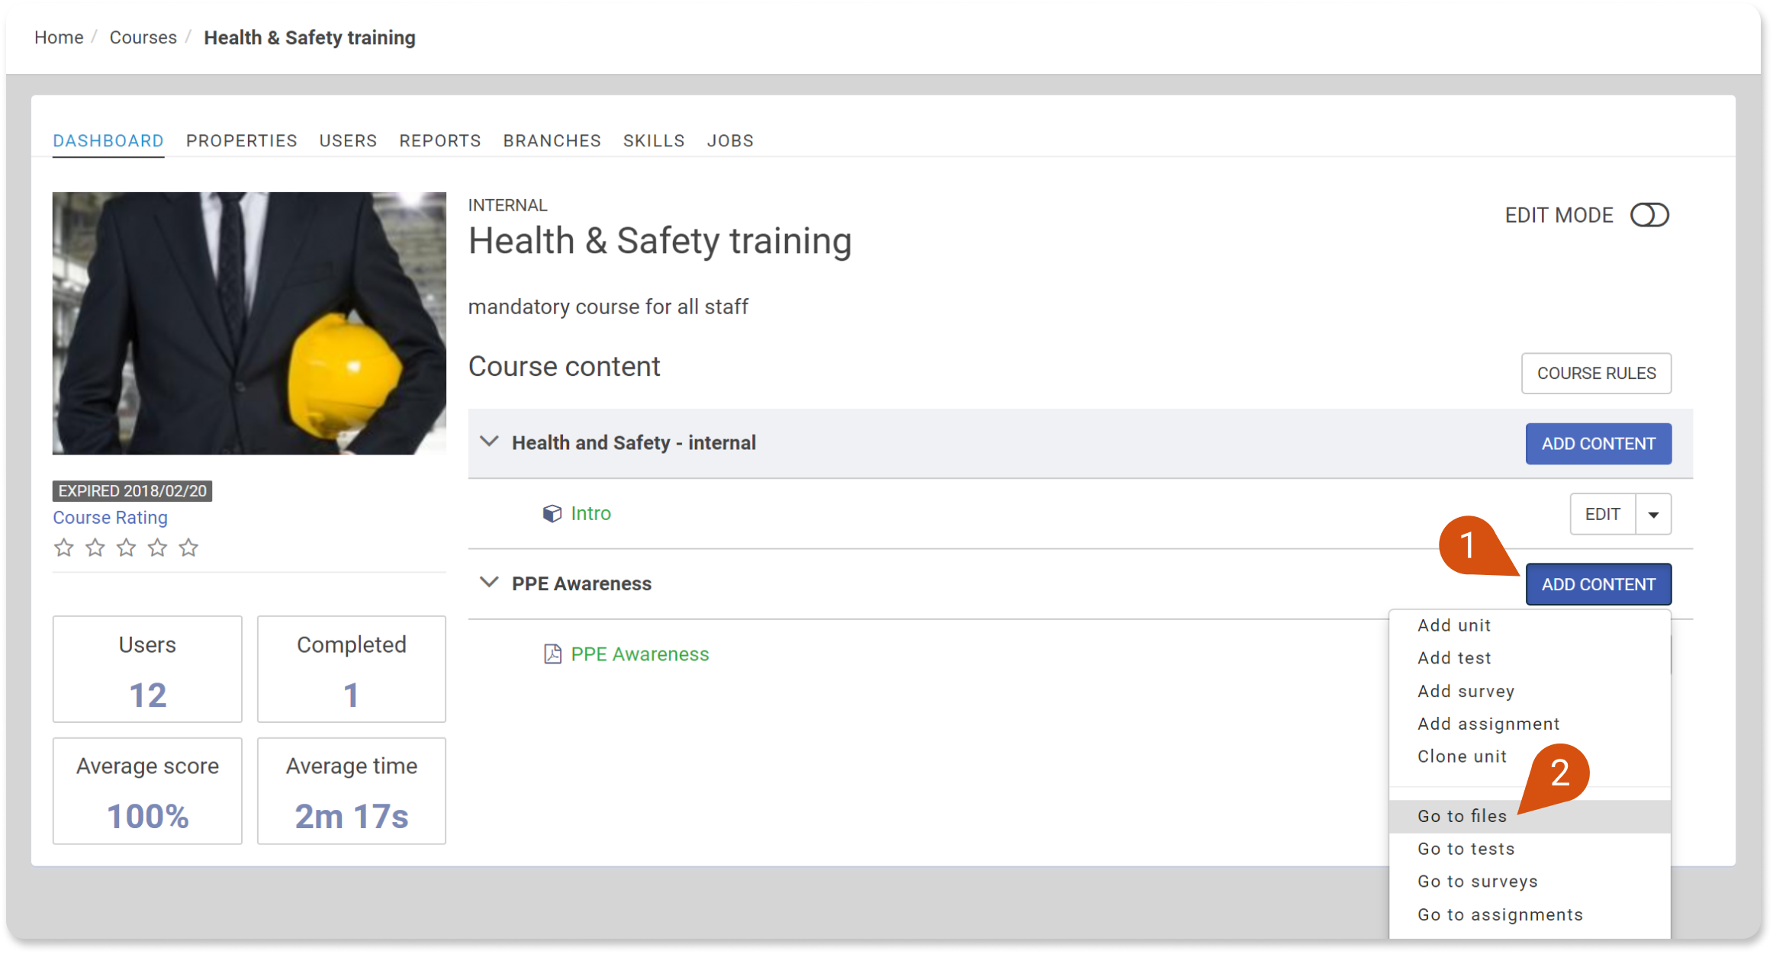
Task: Toggle the Edit Mode switch
Action: pos(1649,216)
